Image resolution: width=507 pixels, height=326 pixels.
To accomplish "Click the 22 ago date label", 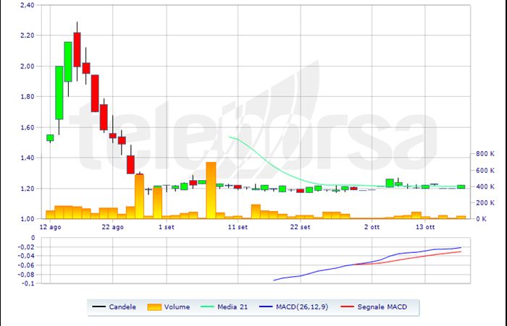I will (112, 227).
